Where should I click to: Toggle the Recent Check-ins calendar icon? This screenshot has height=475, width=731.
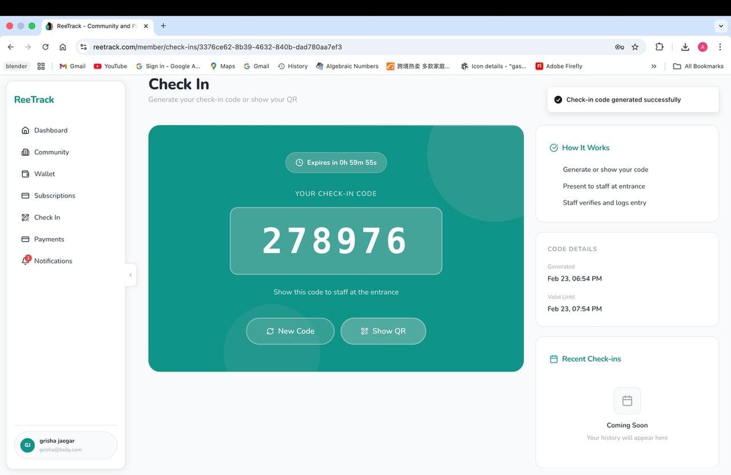click(x=553, y=359)
